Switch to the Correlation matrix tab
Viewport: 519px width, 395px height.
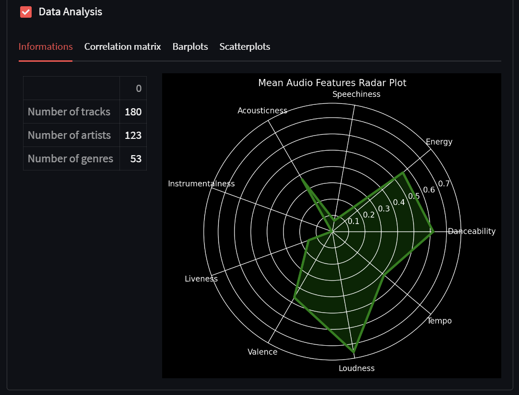(122, 46)
